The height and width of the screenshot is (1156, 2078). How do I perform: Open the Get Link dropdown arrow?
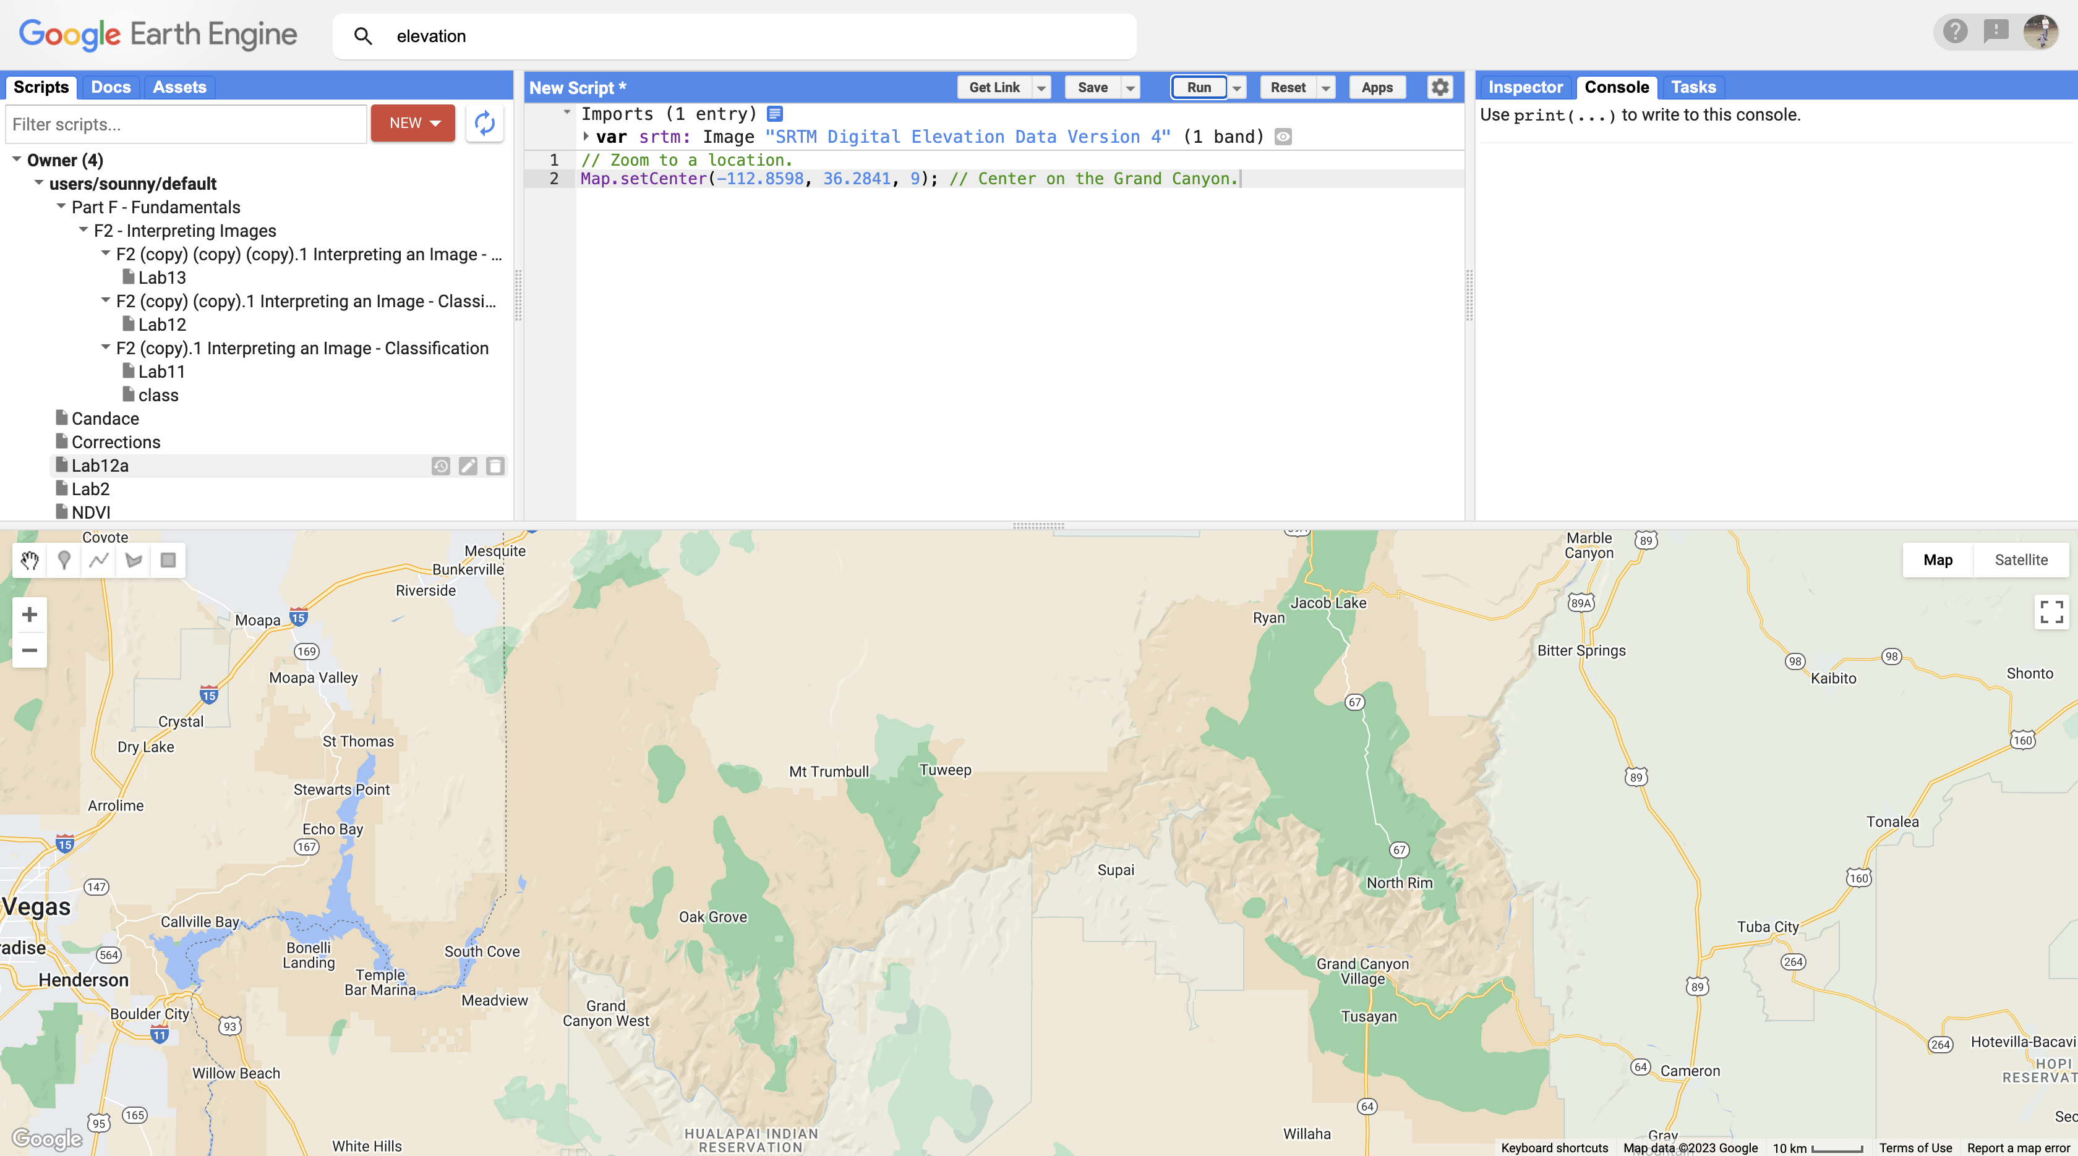point(1041,88)
